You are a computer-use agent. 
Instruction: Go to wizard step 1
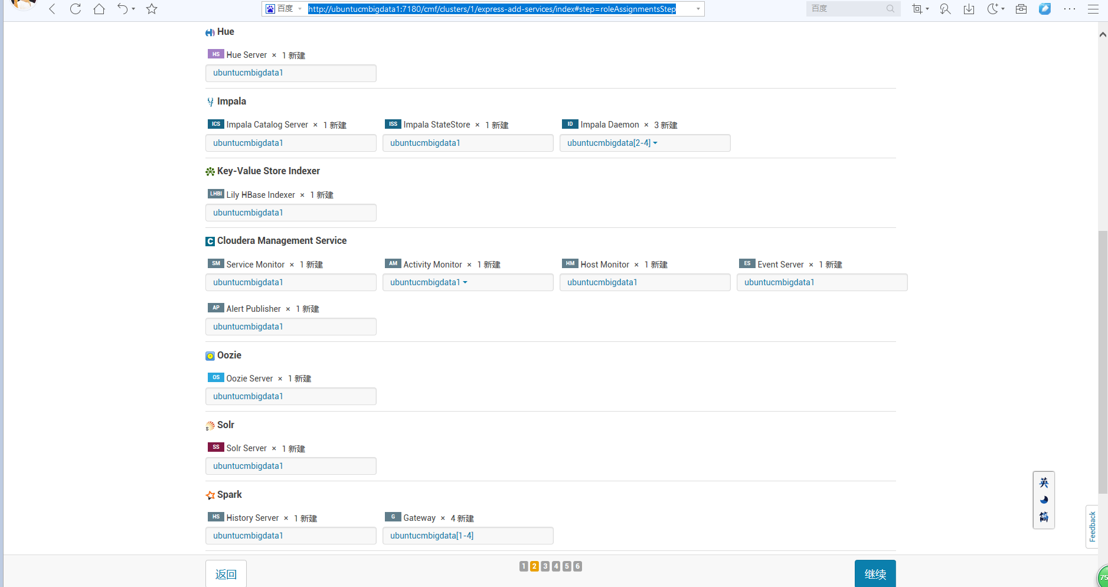[524, 566]
